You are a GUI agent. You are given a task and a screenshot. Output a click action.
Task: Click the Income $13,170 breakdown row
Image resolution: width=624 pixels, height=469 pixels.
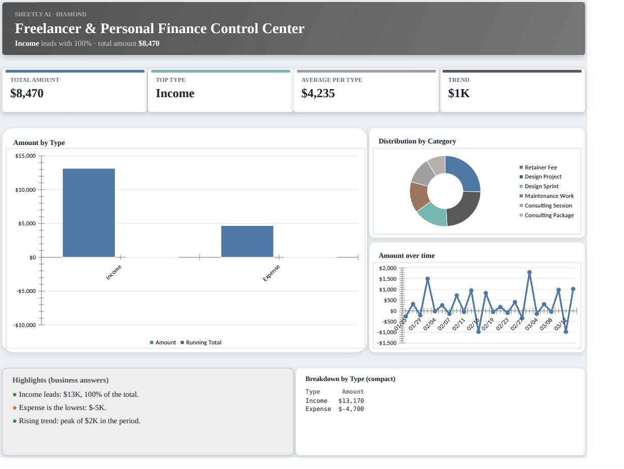tap(335, 401)
